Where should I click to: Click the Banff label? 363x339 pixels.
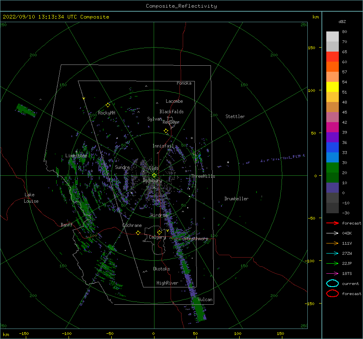pos(67,225)
